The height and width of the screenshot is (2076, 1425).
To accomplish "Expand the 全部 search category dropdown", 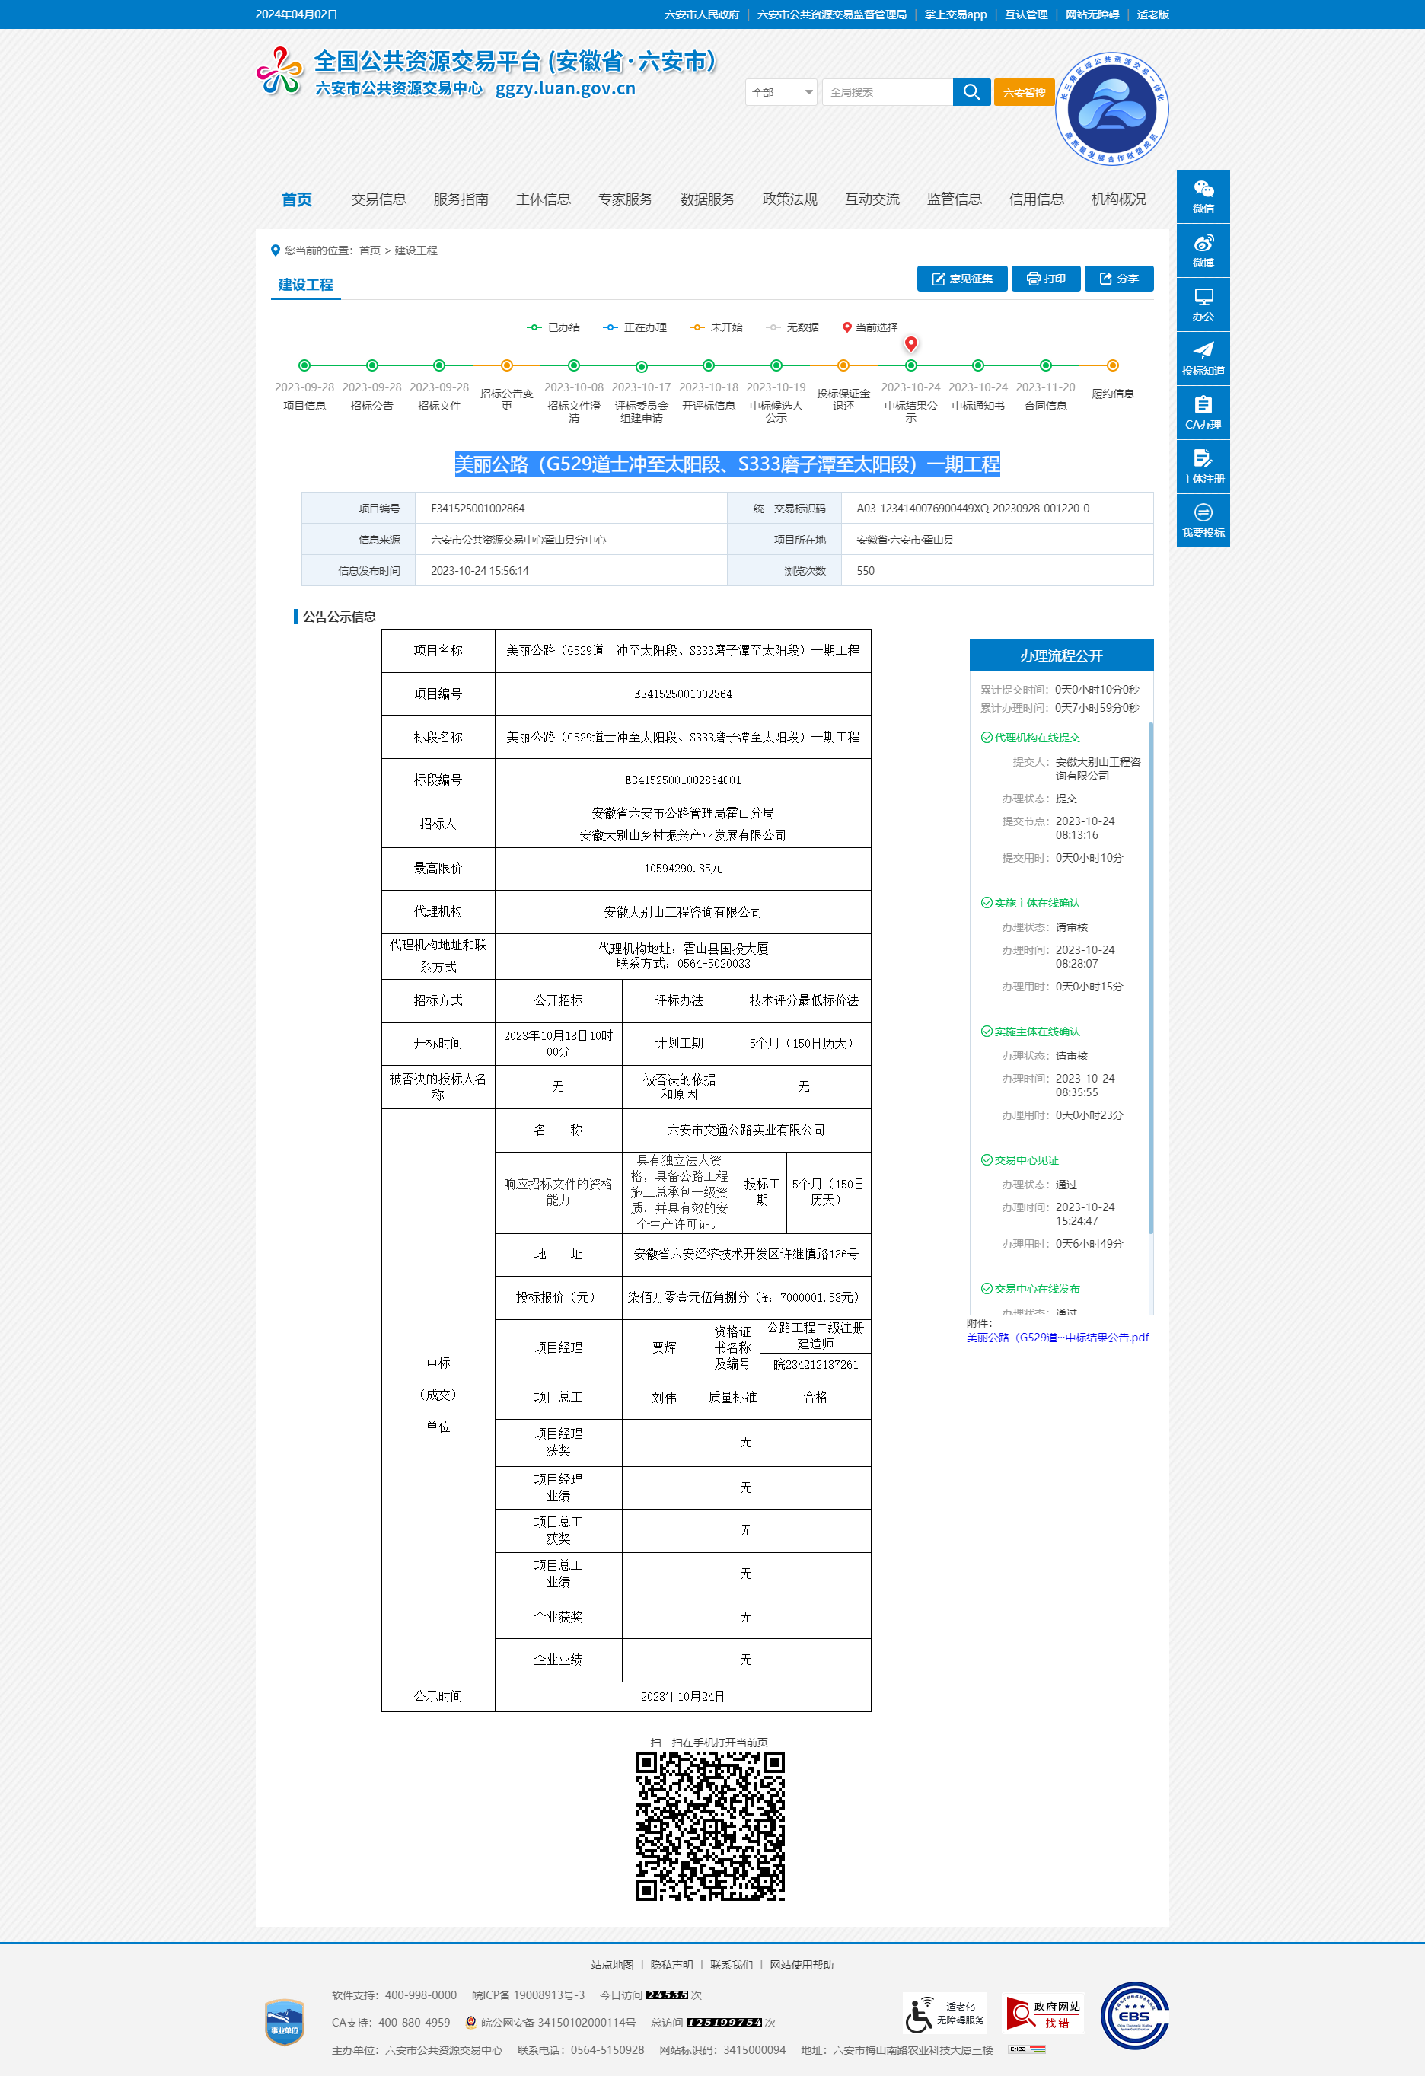I will click(781, 92).
